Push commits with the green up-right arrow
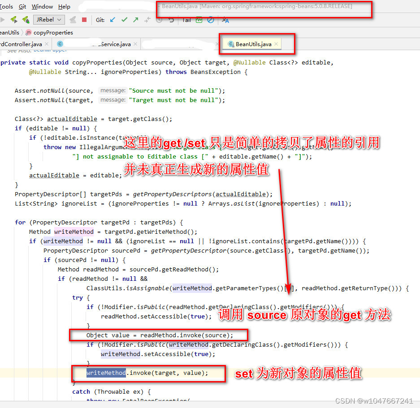This screenshot has width=420, height=408. tap(136, 20)
